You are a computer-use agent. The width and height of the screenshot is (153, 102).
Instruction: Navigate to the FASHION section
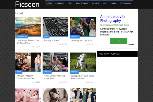[96, 3]
